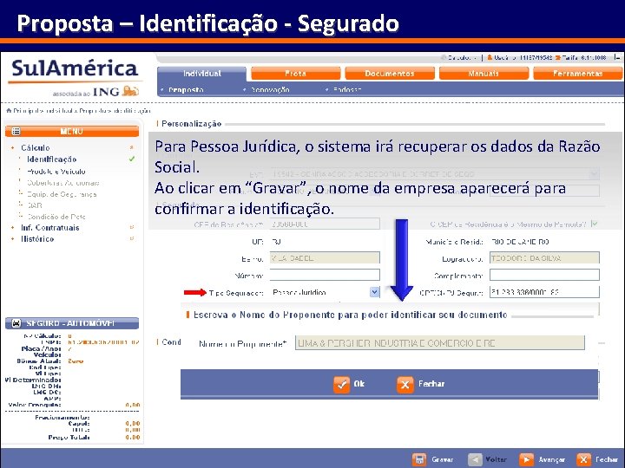Click the MENU header bar
625x468 pixels.
tap(72, 131)
